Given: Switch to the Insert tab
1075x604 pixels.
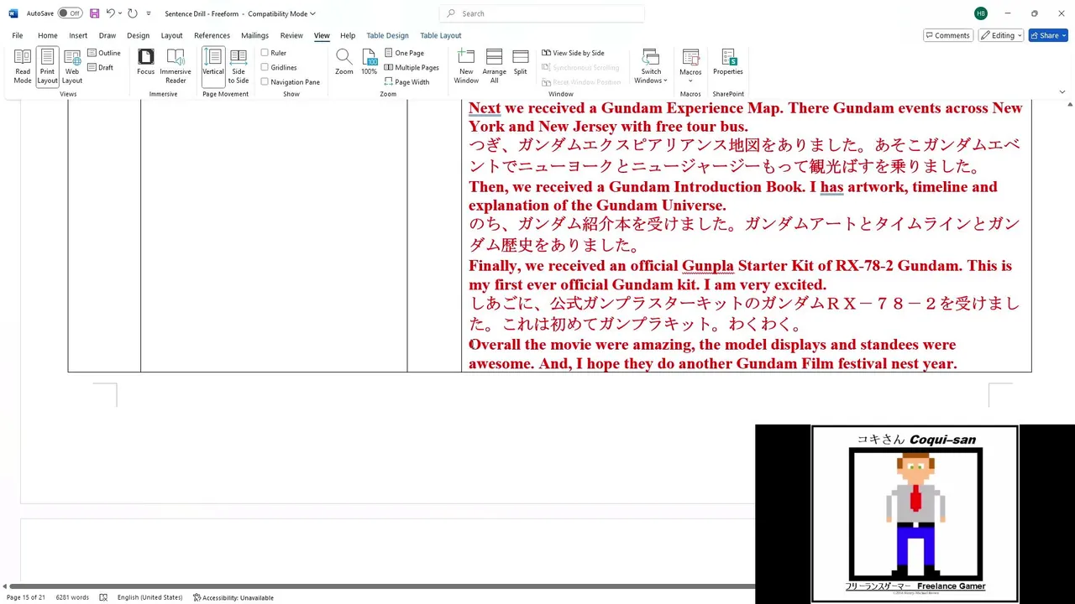Looking at the screenshot, I should point(78,35).
